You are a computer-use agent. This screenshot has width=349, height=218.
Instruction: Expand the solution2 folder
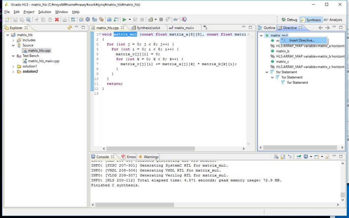13,72
